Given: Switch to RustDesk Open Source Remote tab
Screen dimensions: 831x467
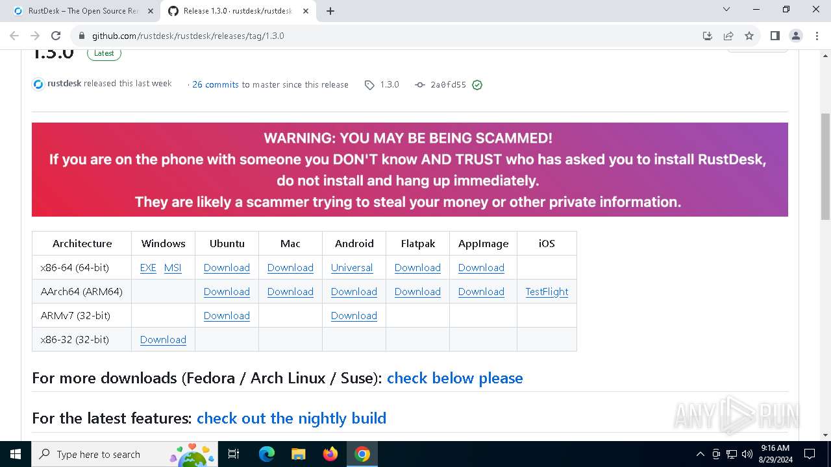Looking at the screenshot, I should [x=83, y=11].
